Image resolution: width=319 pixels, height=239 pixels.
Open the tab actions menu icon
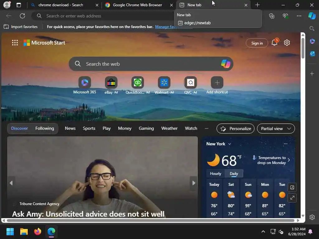tap(18, 5)
